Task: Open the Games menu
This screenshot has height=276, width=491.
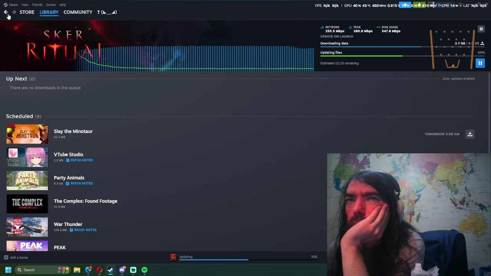Action: point(51,5)
